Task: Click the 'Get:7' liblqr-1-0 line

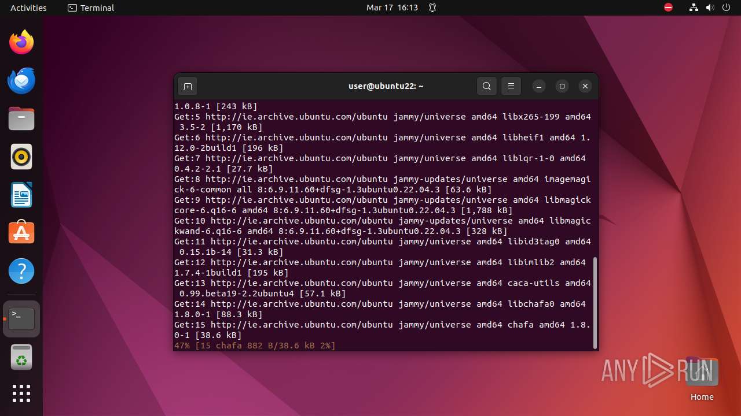Action: click(380, 164)
